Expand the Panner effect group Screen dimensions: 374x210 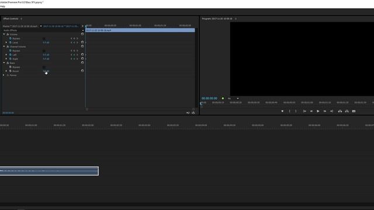click(x=4, y=75)
